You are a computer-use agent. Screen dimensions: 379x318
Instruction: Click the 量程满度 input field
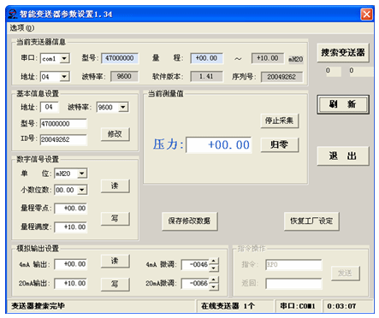tap(71, 227)
